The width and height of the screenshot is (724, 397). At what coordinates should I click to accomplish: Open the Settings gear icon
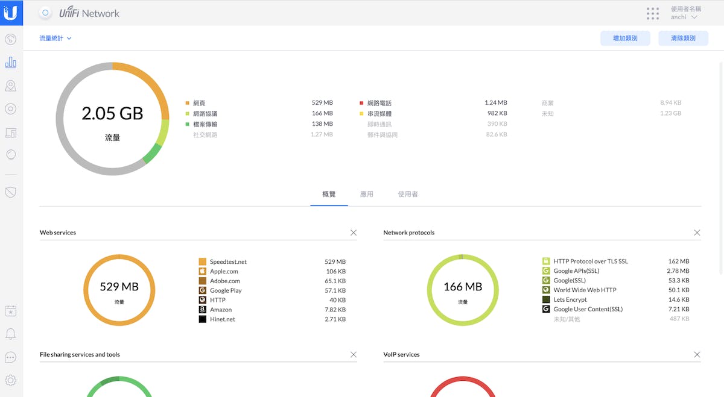click(10, 380)
